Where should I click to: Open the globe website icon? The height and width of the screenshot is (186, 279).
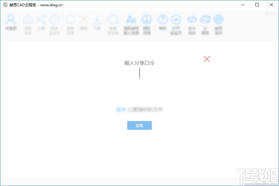pos(219,19)
